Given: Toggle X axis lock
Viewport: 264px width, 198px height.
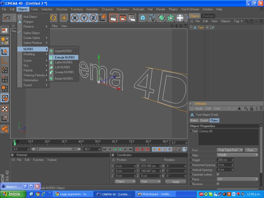Looking at the screenshot, I should 75,18.
